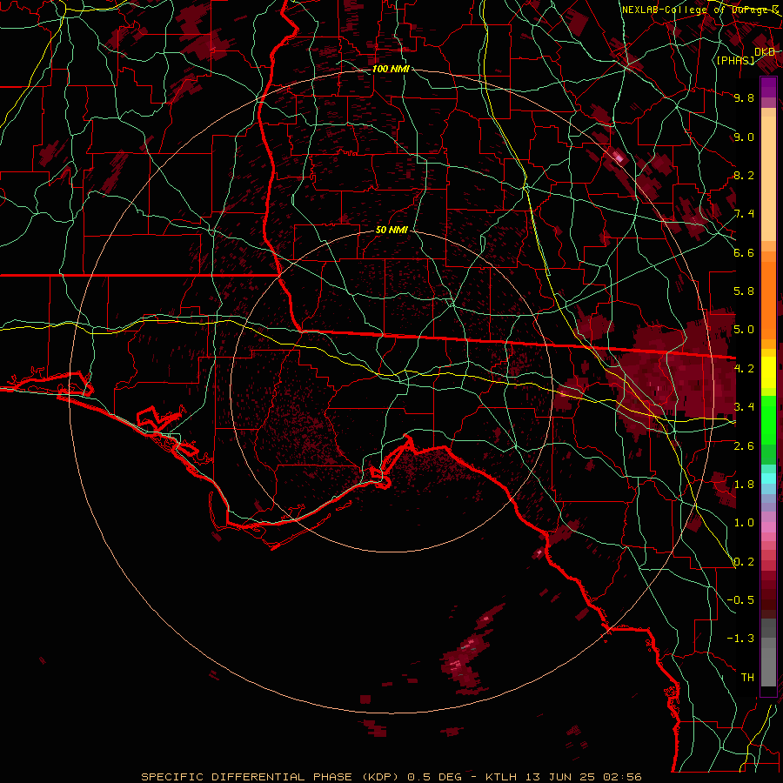Click the -0.5 legend value
The width and height of the screenshot is (783, 783).
pos(740,599)
